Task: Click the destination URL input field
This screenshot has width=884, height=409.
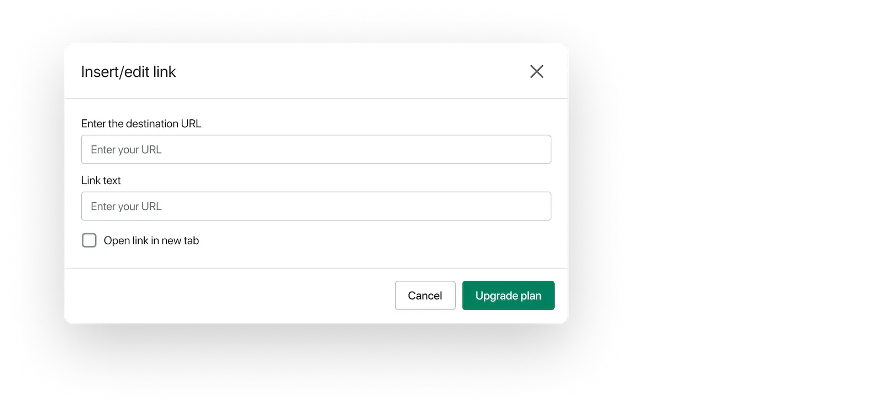Action: [316, 149]
